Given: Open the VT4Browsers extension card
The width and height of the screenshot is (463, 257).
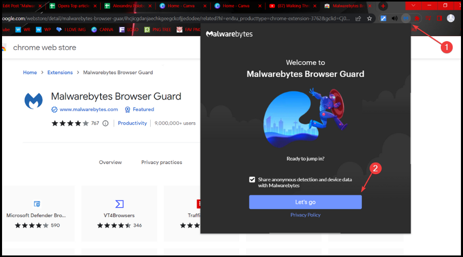Looking at the screenshot, I should (x=119, y=214).
